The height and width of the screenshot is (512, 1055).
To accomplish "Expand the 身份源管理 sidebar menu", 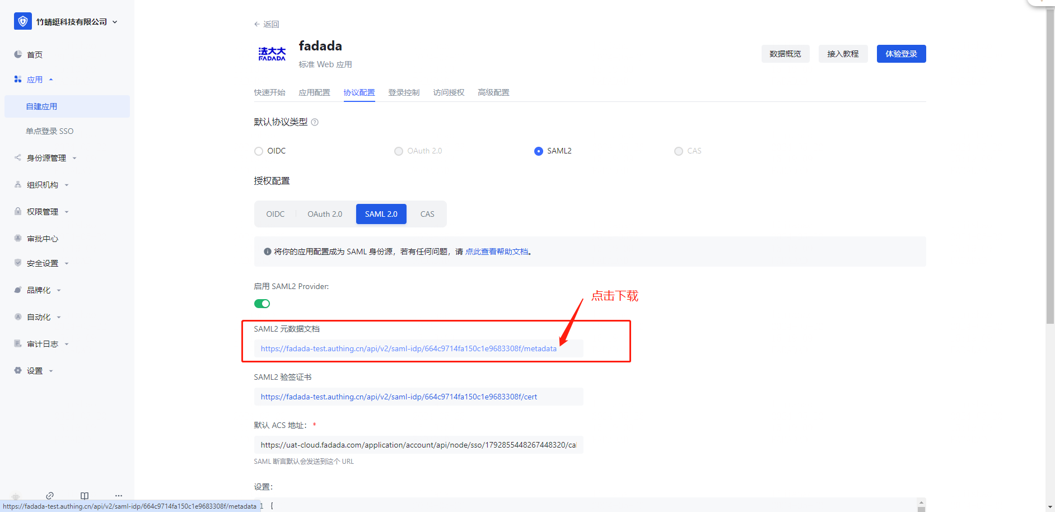I will coord(74,158).
